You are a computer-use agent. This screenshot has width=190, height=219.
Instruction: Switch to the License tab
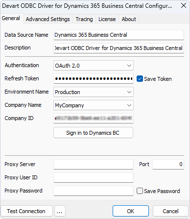107,19
